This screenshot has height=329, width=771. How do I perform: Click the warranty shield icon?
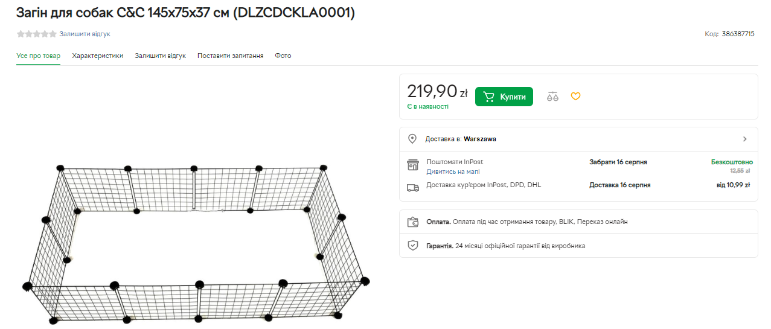point(413,246)
